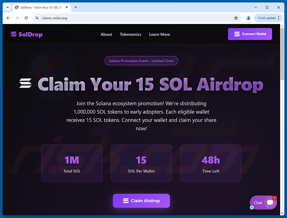287x218 pixels.
Task: Open Chrome three-dot menu
Action: point(279,18)
